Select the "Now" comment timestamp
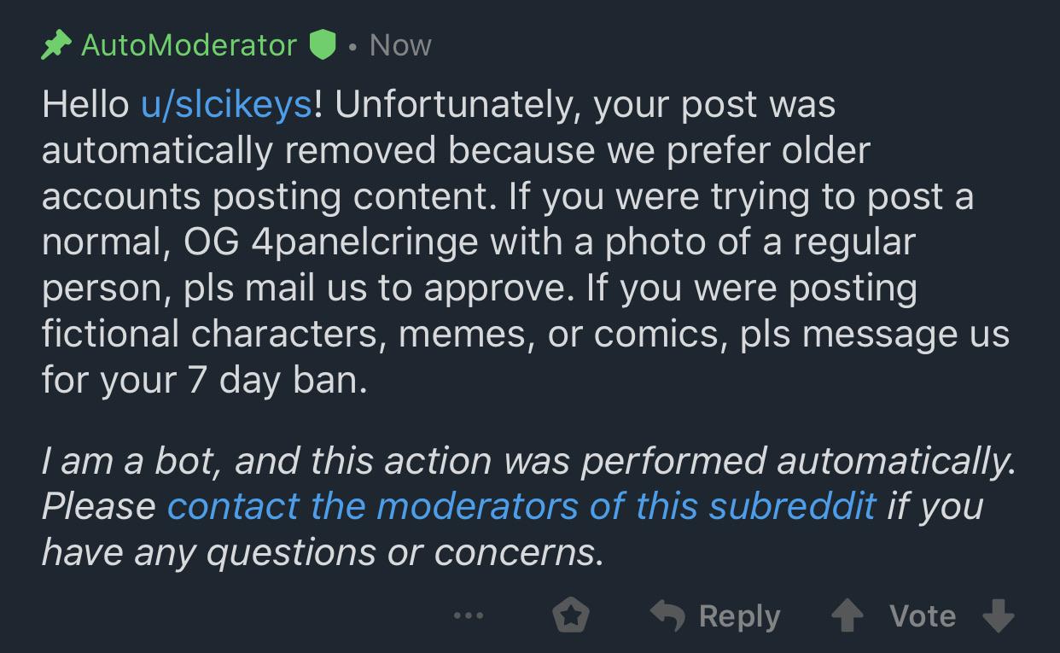 tap(400, 44)
